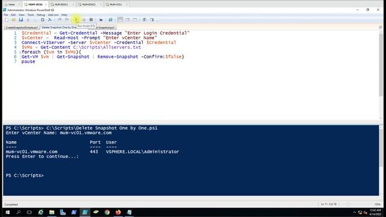Open File Explorer from taskbar
386x217 pixels.
(x=52, y=212)
